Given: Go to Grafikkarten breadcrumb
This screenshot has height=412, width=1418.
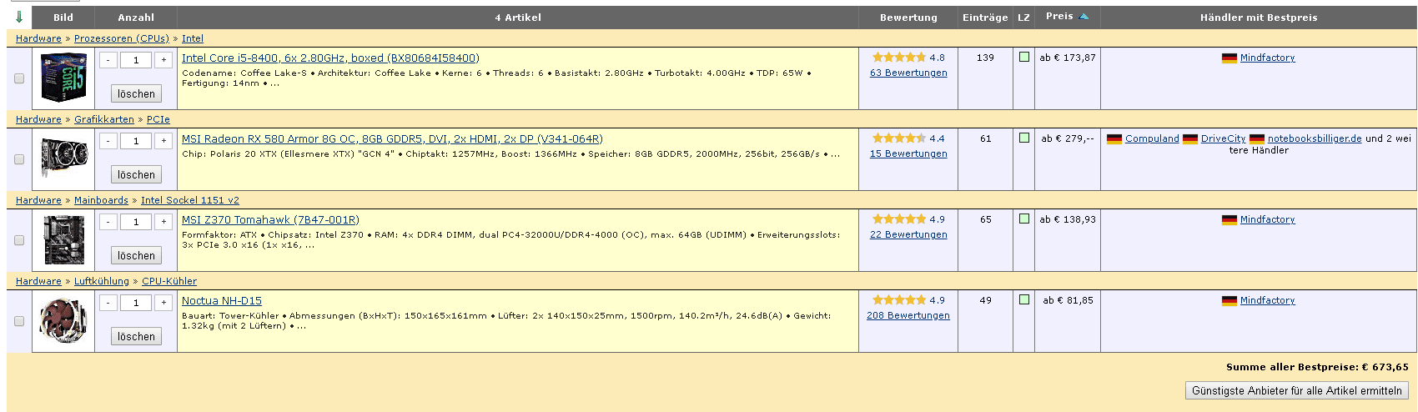Looking at the screenshot, I should [104, 119].
